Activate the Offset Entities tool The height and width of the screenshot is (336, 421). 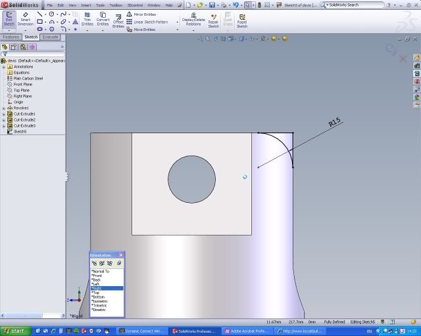tap(118, 20)
